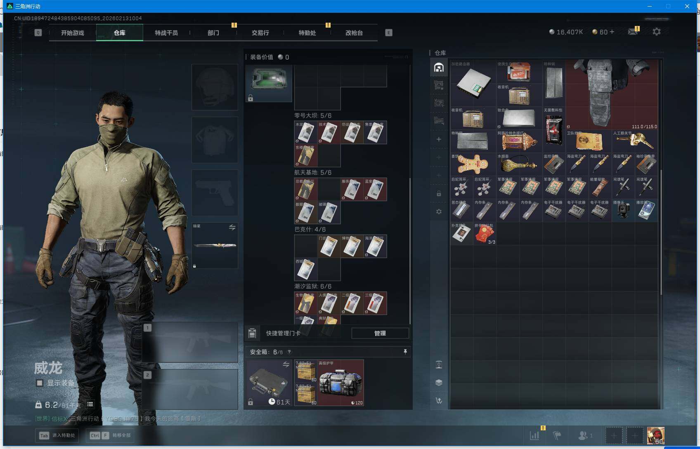Click the player avatar in bottom bar
Screen dimensions: 700x449
(655, 436)
